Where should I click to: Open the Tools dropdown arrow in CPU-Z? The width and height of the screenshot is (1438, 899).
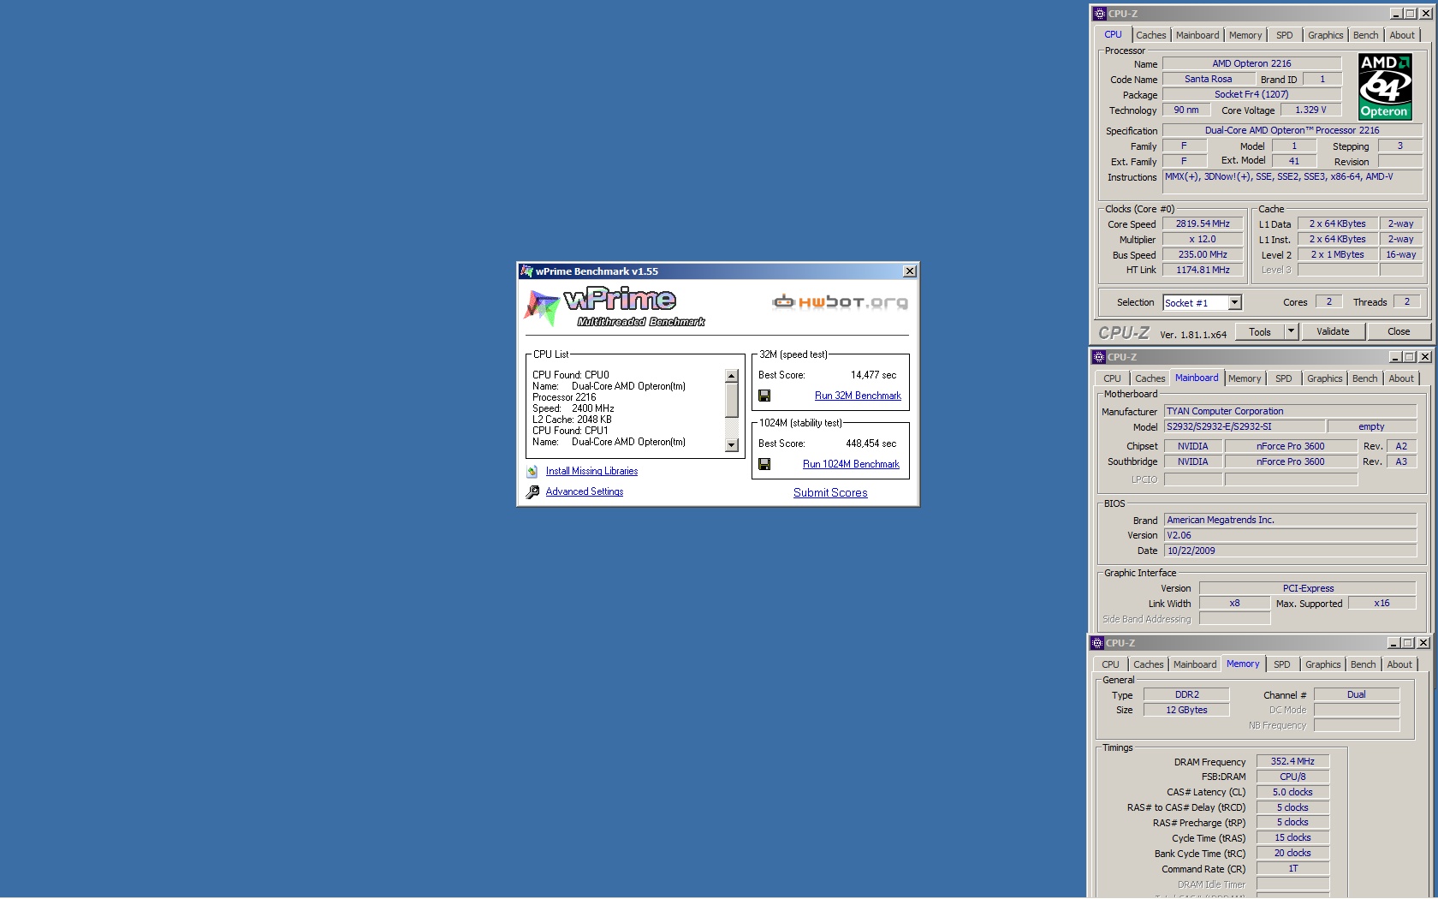(1292, 331)
